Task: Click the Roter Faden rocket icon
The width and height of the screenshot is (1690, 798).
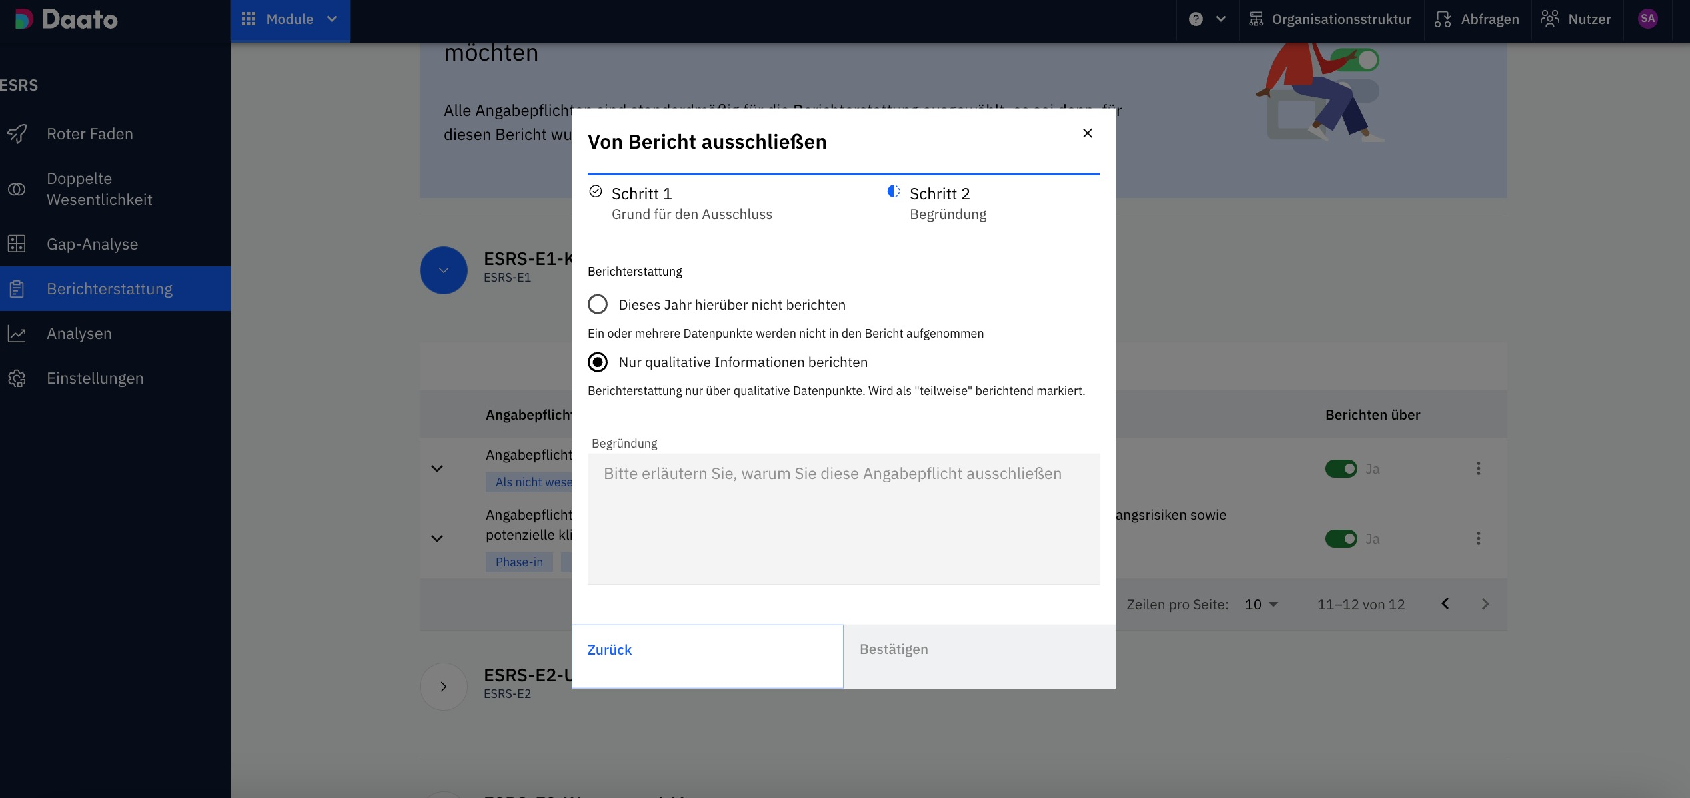Action: point(17,134)
